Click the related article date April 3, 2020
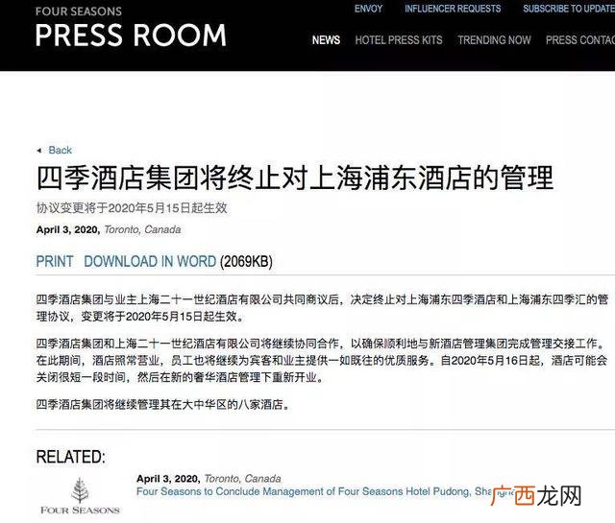This screenshot has width=615, height=523. (168, 479)
